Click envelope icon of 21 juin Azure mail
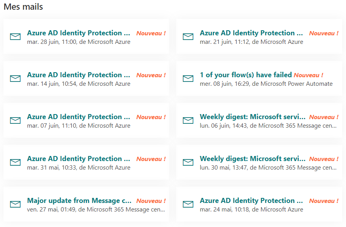Image resolution: width=346 pixels, height=227 pixels. coord(188,36)
